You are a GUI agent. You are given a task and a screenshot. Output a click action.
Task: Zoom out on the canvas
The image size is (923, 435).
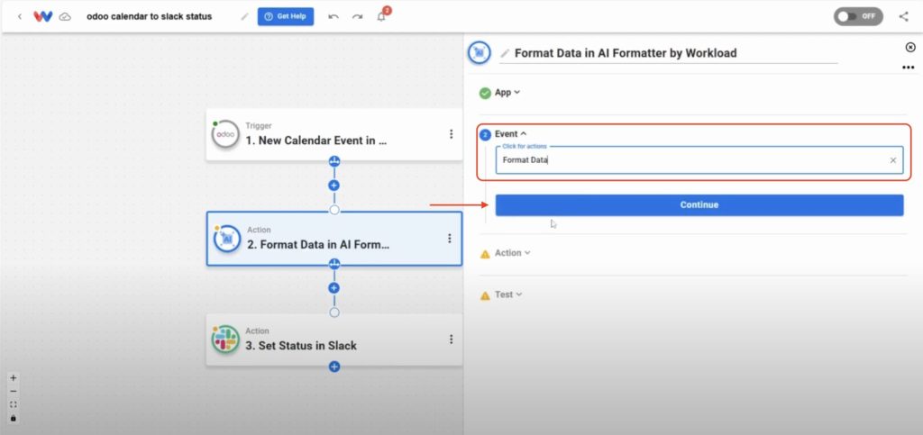(14, 392)
